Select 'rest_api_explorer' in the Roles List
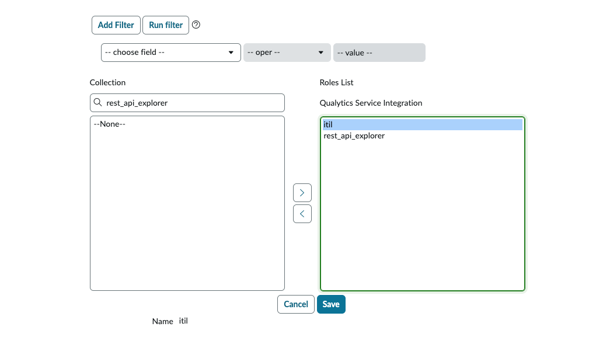The image size is (596, 351). [354, 136]
